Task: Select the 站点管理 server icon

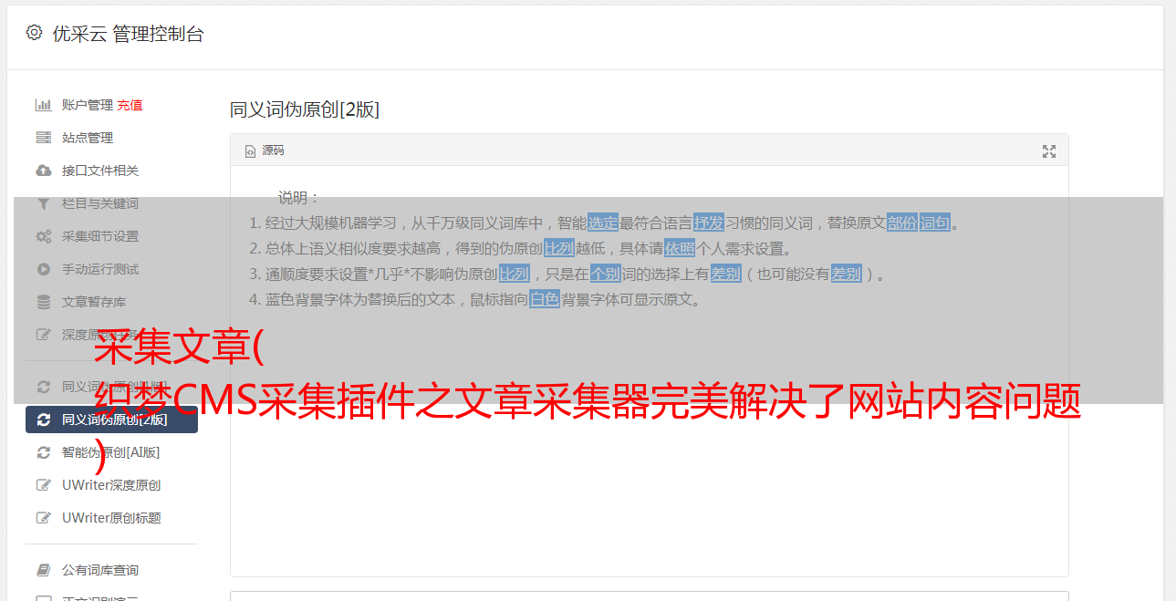Action: tap(43, 138)
